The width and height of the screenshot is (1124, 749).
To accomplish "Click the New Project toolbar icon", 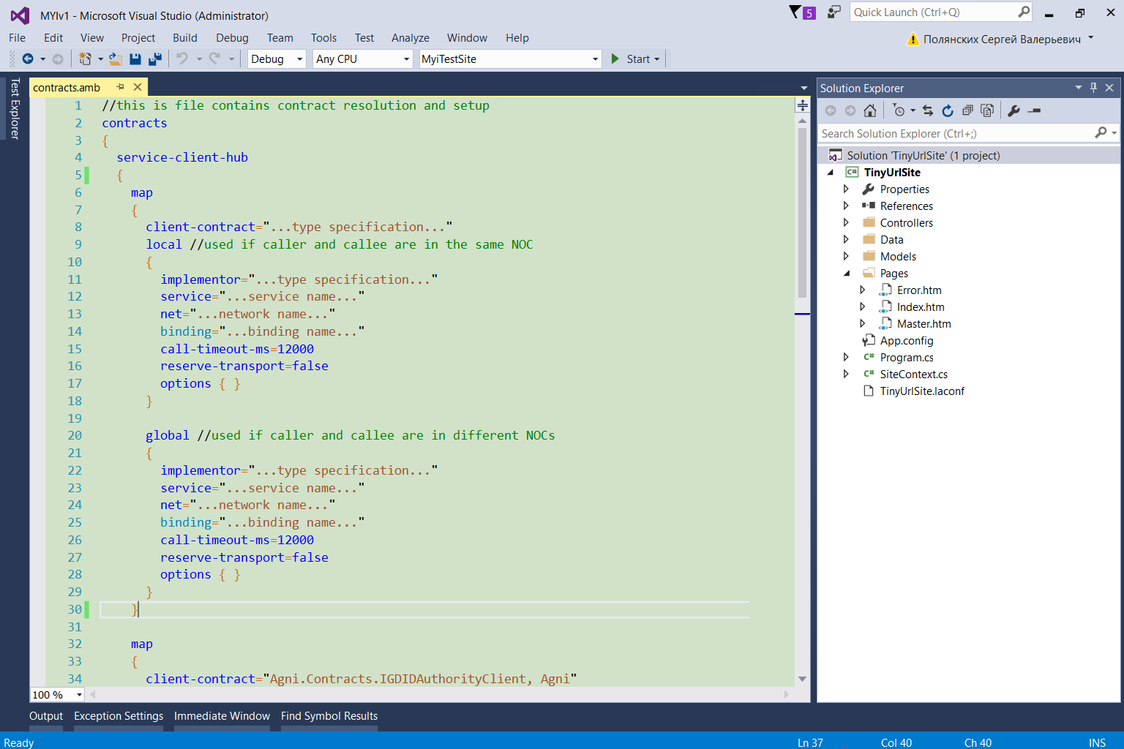I will point(85,59).
